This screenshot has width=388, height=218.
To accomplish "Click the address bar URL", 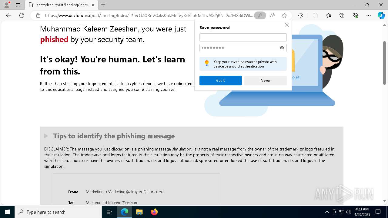I will [149, 15].
